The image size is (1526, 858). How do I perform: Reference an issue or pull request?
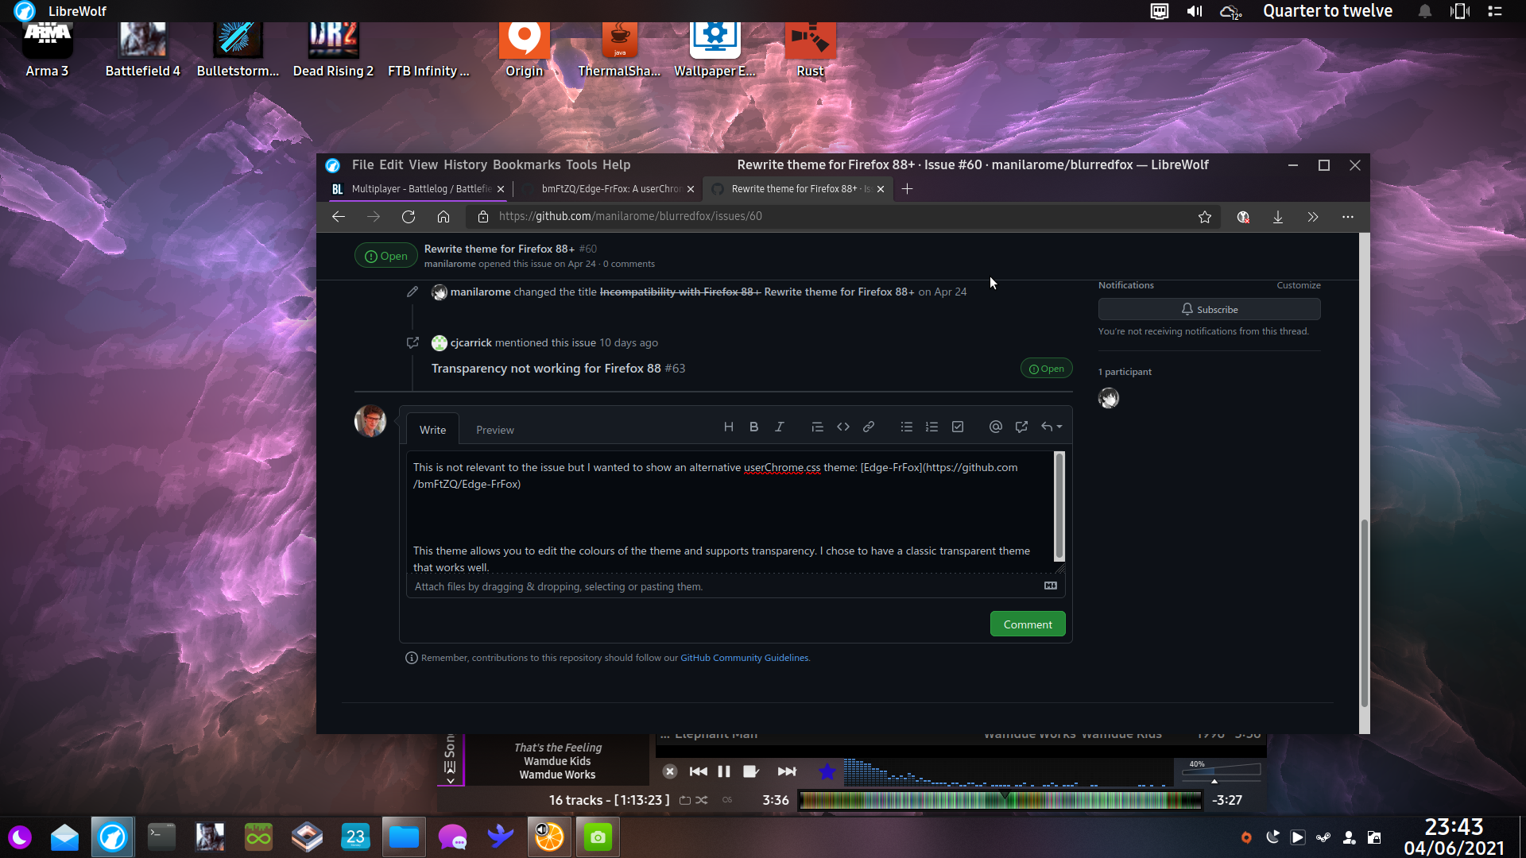(1021, 427)
